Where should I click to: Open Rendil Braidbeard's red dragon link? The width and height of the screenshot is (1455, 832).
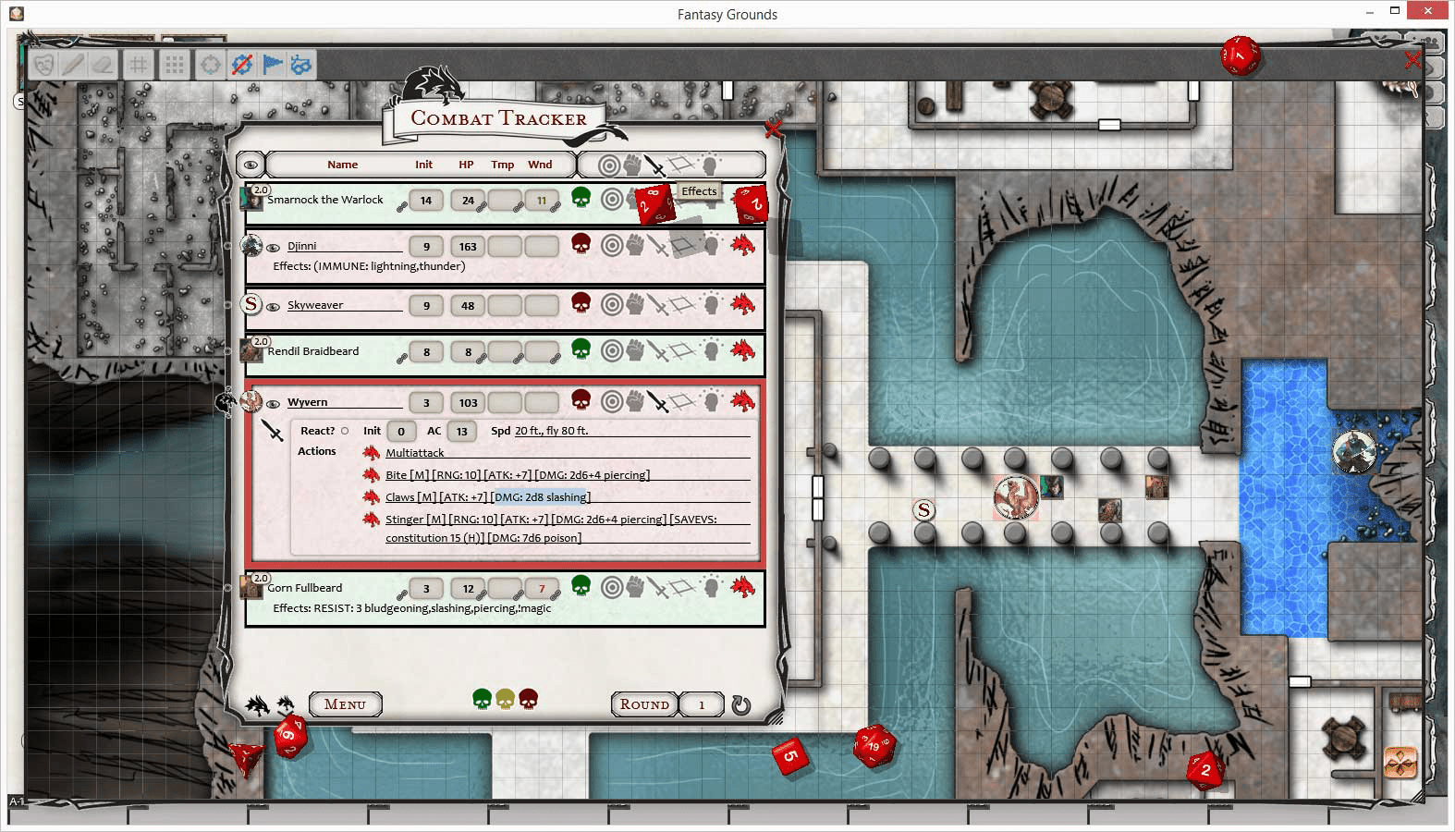pos(742,349)
